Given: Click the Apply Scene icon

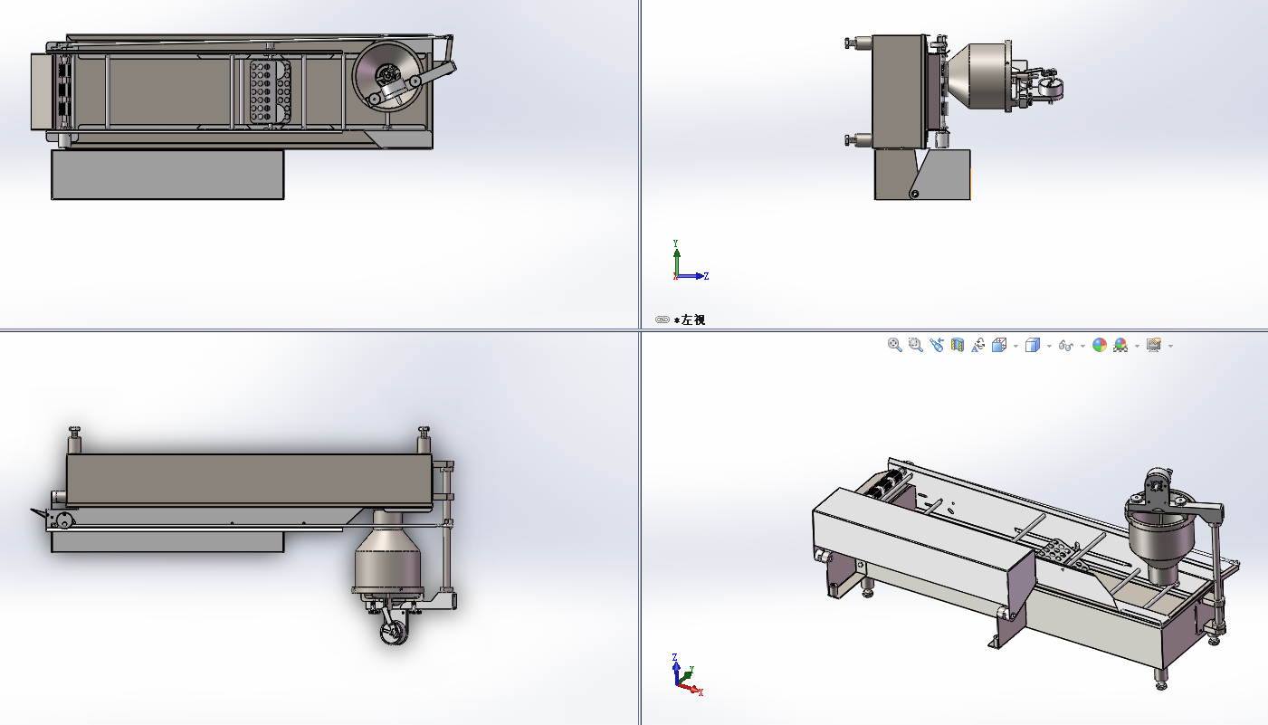Looking at the screenshot, I should (1120, 345).
